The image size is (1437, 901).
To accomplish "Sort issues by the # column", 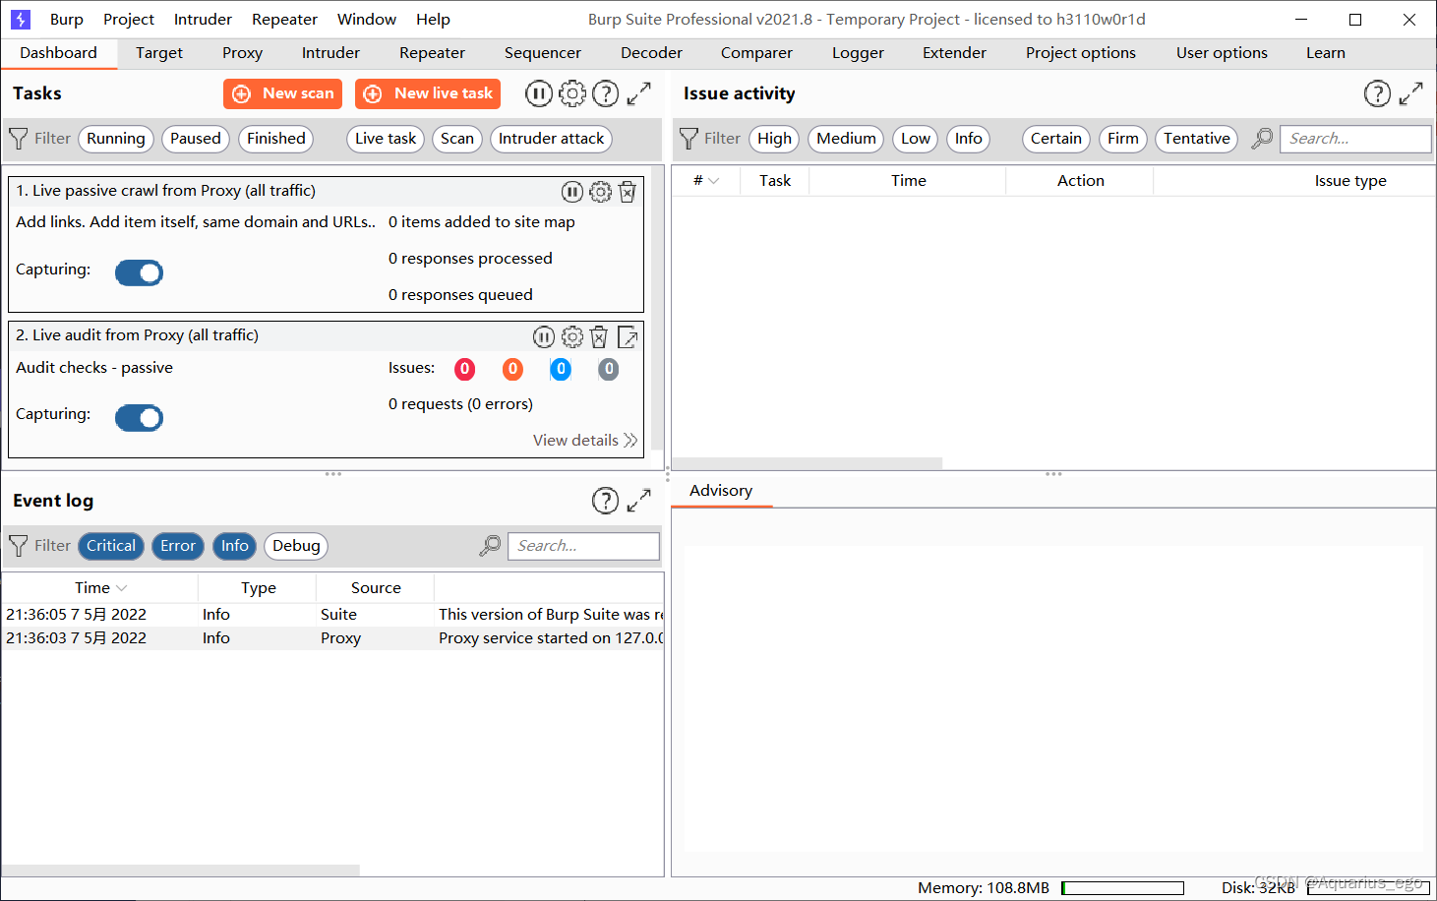I will click(x=706, y=180).
